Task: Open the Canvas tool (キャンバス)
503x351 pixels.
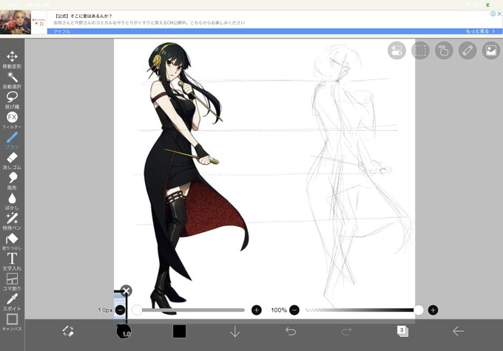Action: tap(12, 322)
